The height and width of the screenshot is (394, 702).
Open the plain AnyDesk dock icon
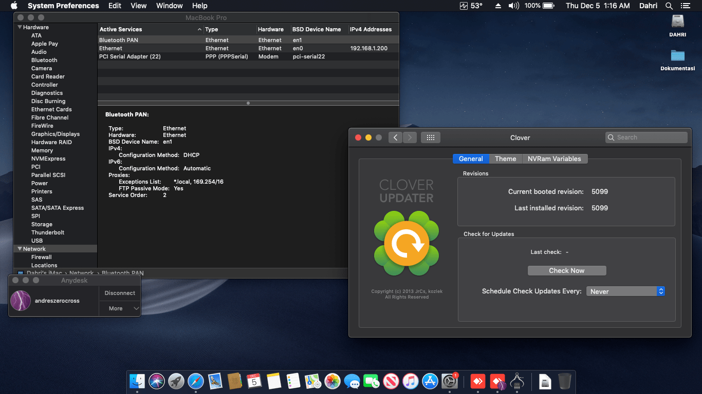click(478, 381)
